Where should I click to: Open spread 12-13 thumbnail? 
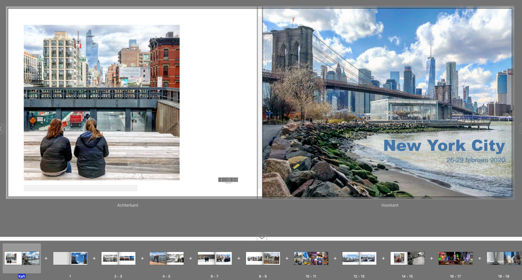pos(360,259)
